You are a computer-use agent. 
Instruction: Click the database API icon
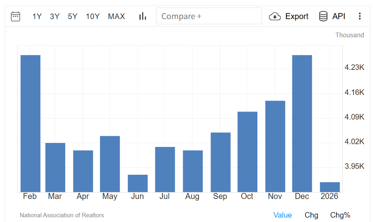tap(323, 16)
